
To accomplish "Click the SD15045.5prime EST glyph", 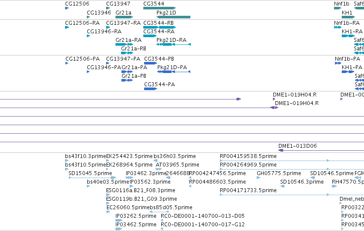I will point(92,178).
